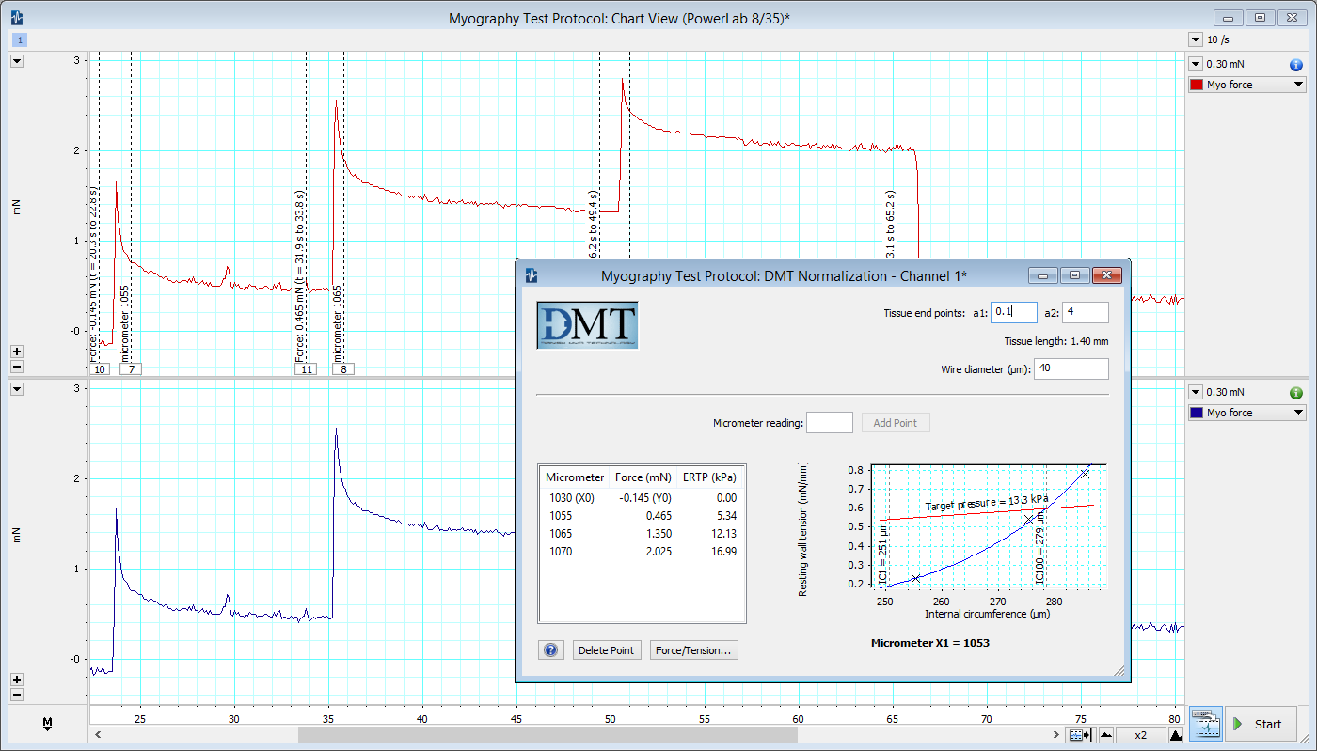The height and width of the screenshot is (751, 1317).
Task: Zoom out channel 2 amplitude with the minus icon
Action: tap(16, 695)
